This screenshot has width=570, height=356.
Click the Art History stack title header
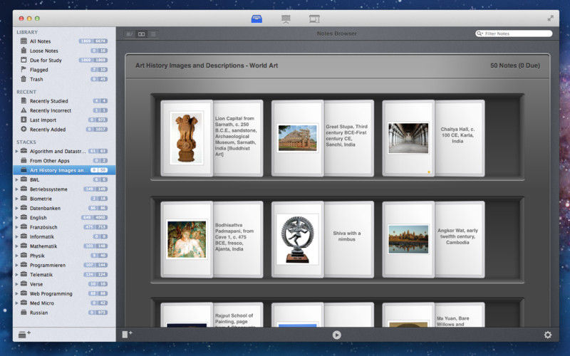207,66
